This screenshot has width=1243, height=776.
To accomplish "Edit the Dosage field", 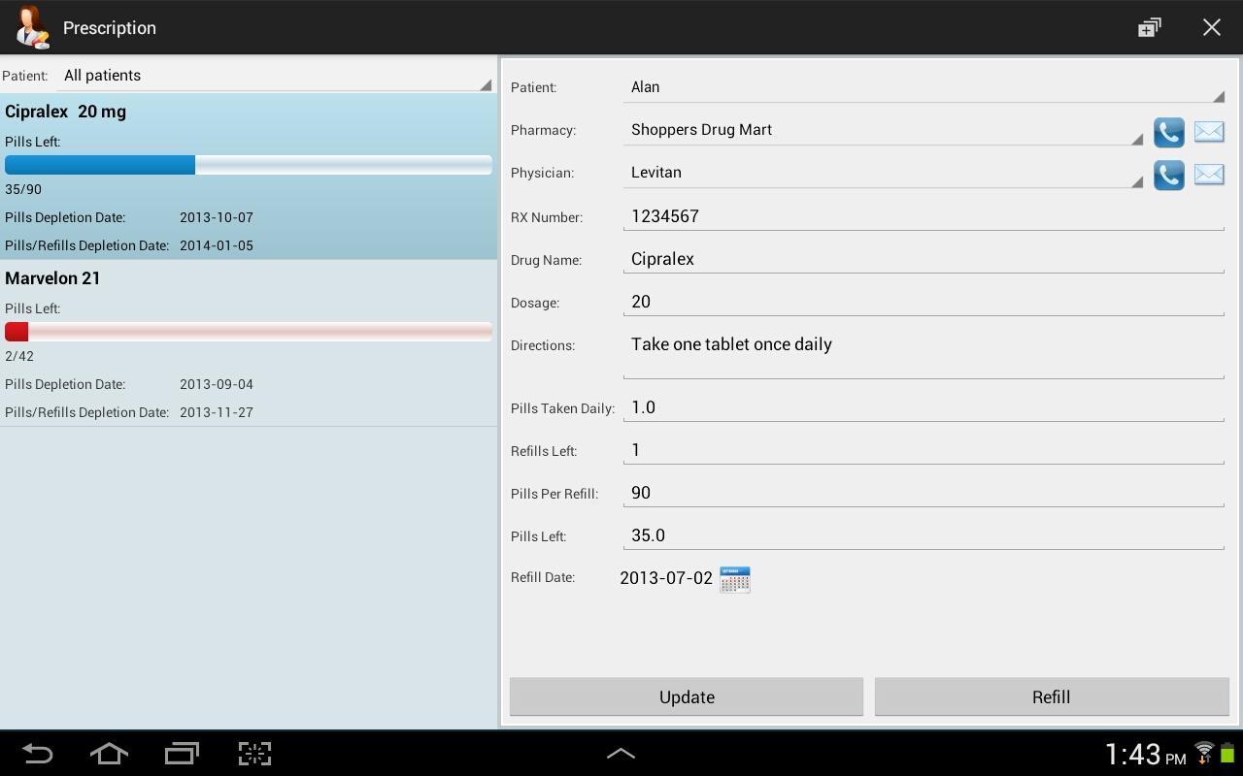I will pyautogui.click(x=924, y=302).
